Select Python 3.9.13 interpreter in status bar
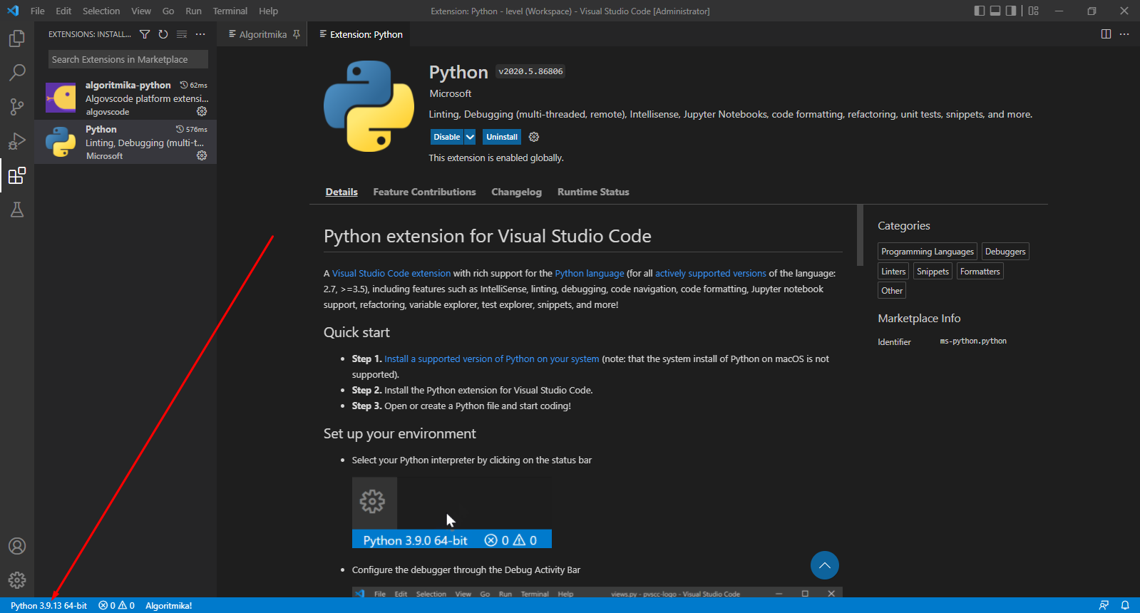Screen dimensions: 1140x613 coord(48,606)
